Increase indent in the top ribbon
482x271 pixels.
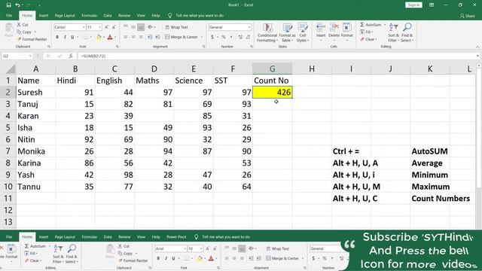pyautogui.click(x=157, y=37)
